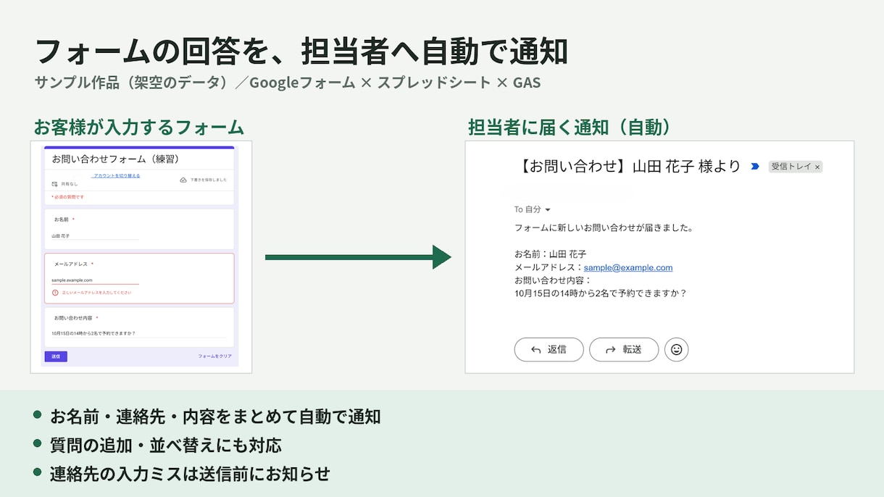
Task: Click the form title お問い合わせフォーム（練習）
Action: pos(115,159)
